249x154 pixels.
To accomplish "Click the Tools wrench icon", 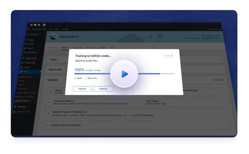I will (x=21, y=72).
